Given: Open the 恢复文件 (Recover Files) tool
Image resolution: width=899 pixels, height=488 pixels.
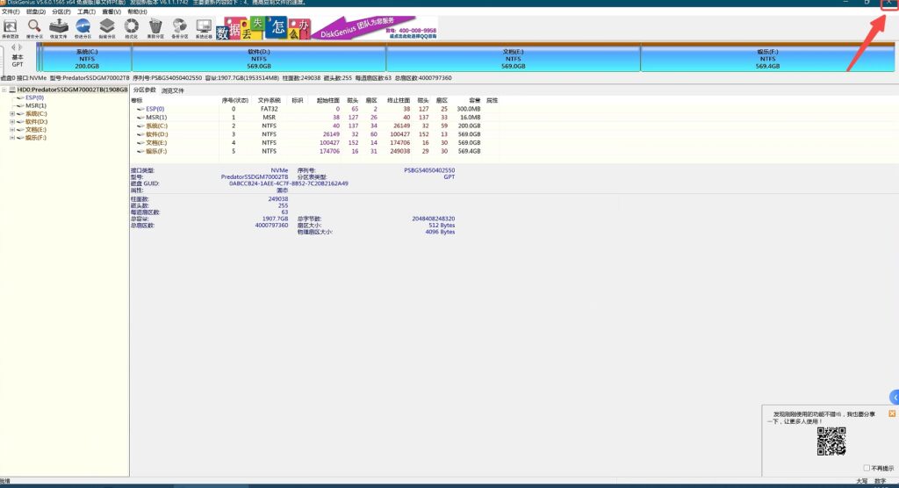Looking at the screenshot, I should point(58,28).
